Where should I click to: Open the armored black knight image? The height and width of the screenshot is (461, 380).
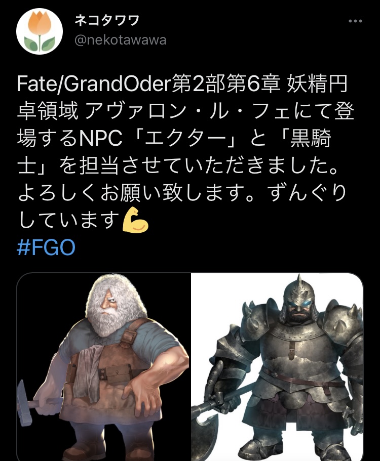point(277,367)
